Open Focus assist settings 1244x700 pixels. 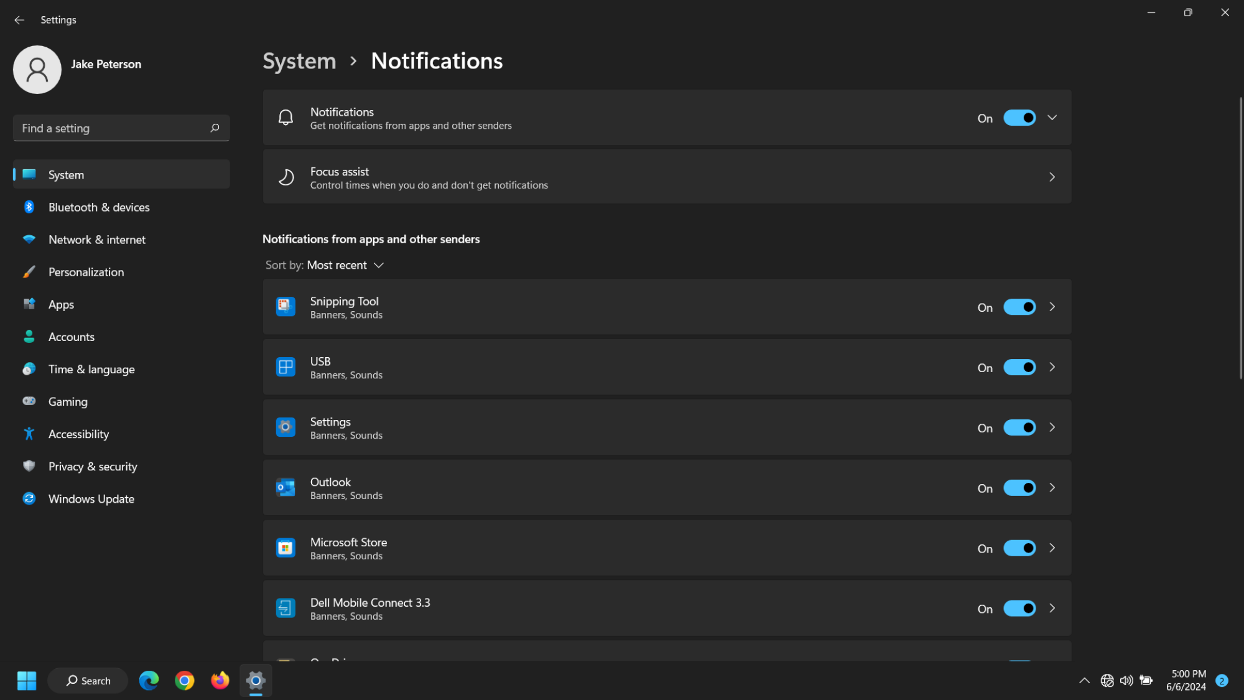[x=666, y=177]
